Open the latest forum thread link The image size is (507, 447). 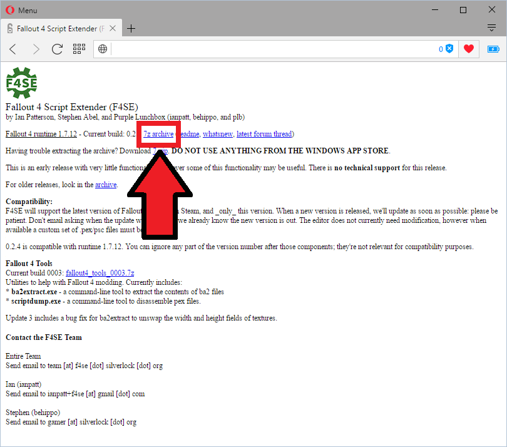(264, 134)
